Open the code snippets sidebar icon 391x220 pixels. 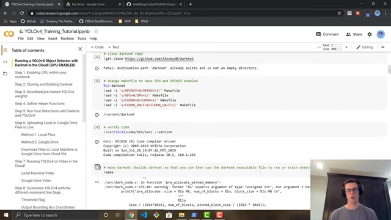pos(5,62)
